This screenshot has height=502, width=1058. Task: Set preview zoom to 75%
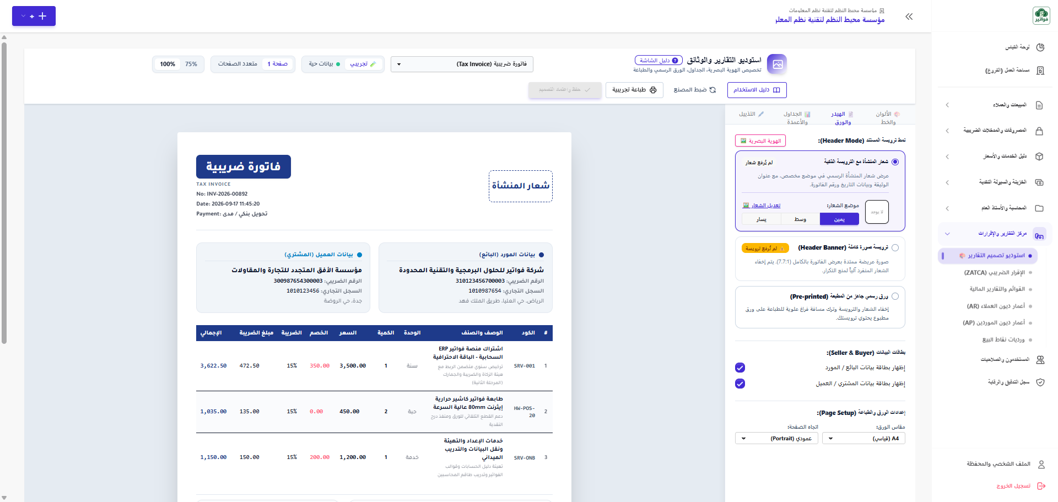tap(191, 64)
